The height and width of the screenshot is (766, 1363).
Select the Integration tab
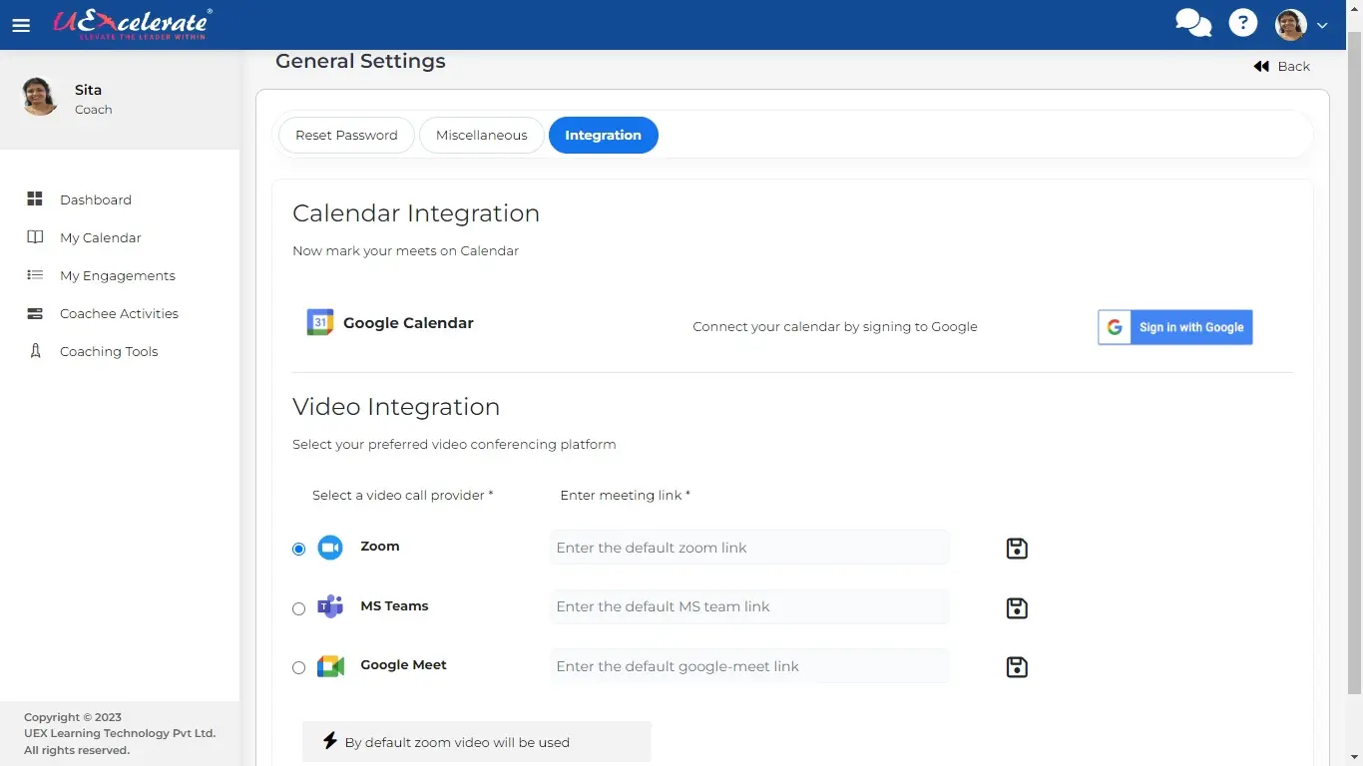click(603, 136)
